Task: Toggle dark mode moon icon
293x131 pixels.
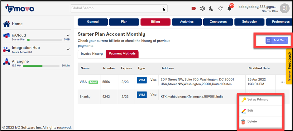Action: [x=211, y=9]
